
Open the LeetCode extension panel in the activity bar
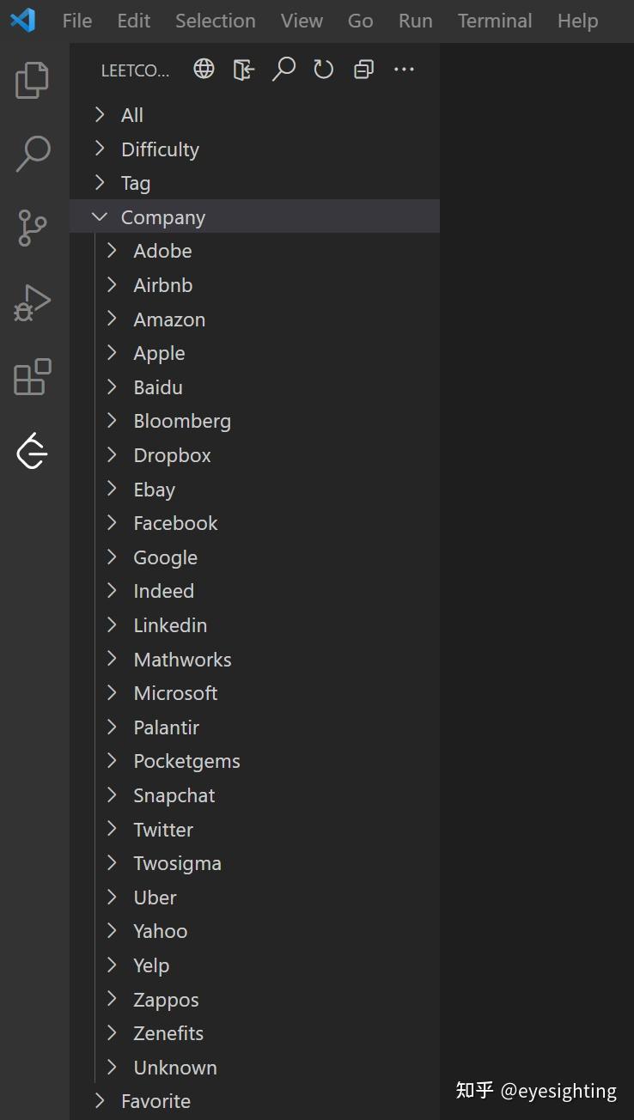click(x=31, y=451)
